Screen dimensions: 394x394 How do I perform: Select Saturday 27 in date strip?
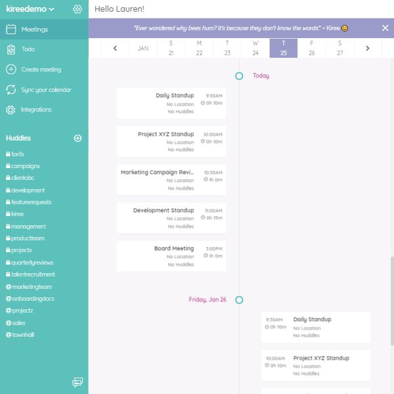coord(339,48)
